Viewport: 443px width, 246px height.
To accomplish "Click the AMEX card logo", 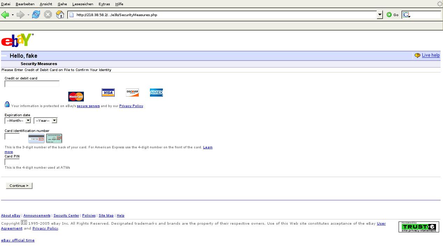I will (x=156, y=92).
